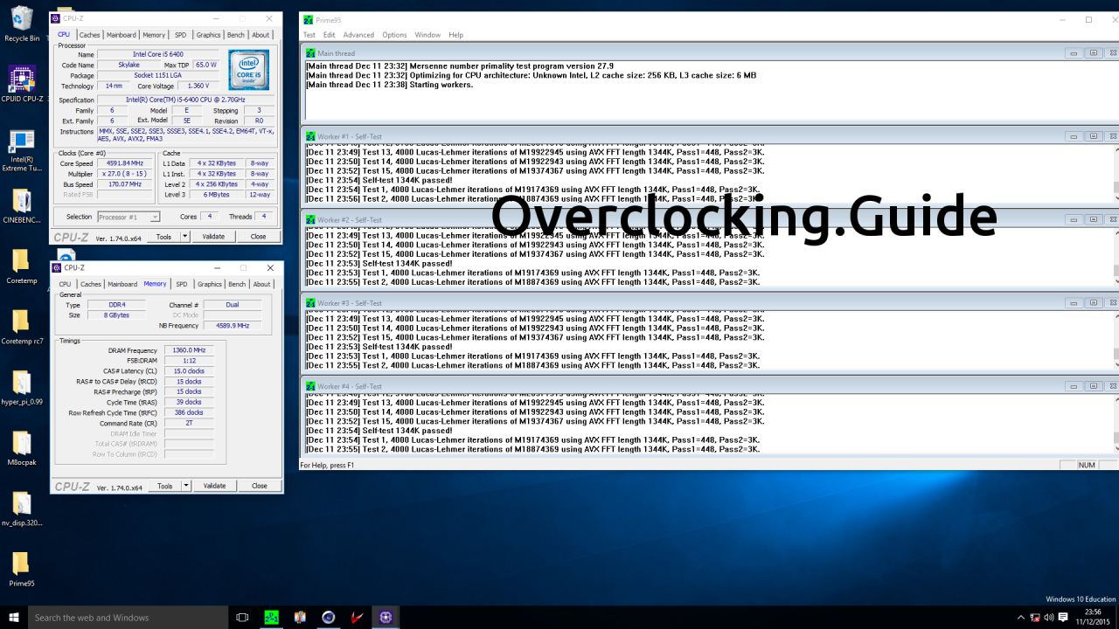Click Close button in Memory CPU-Z window
1119x629 pixels.
[260, 486]
